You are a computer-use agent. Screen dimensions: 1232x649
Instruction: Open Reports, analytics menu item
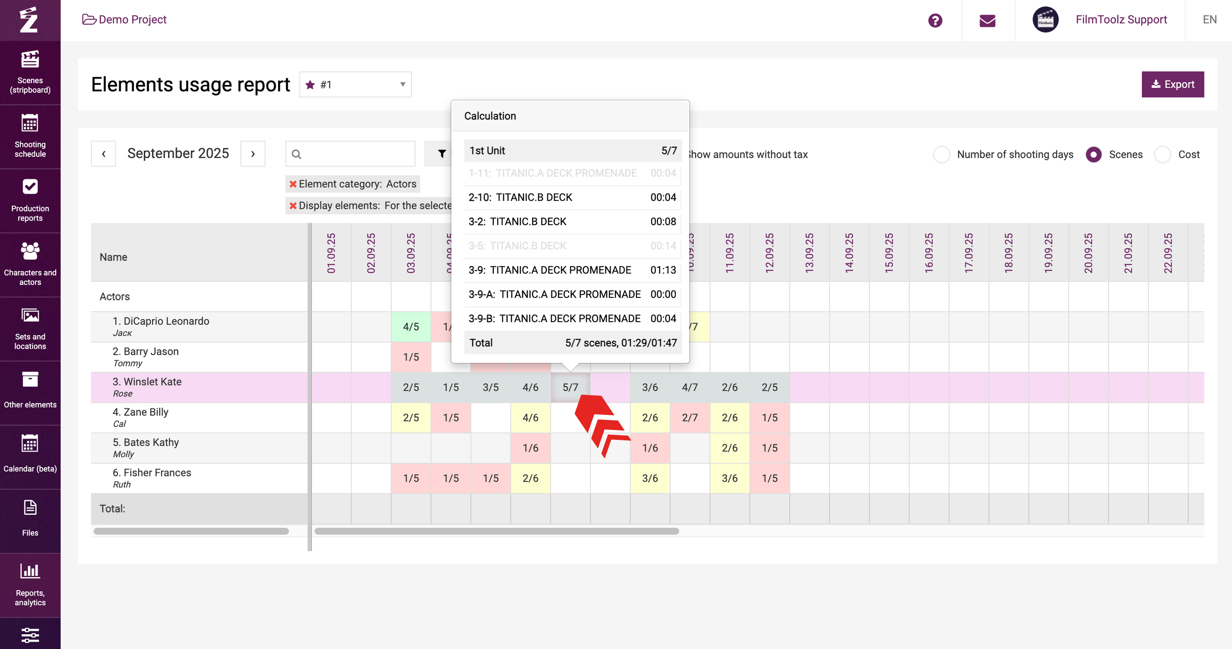(x=30, y=584)
